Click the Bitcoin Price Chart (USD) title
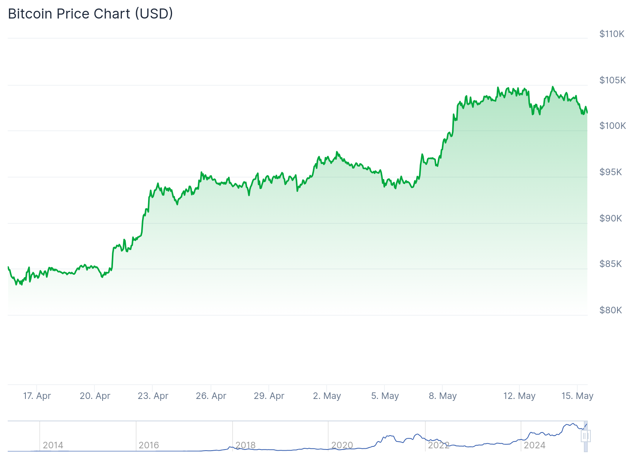The image size is (634, 463). pos(91,14)
